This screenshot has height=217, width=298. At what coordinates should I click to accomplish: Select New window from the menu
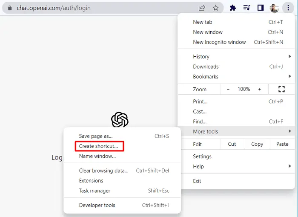pos(236,32)
